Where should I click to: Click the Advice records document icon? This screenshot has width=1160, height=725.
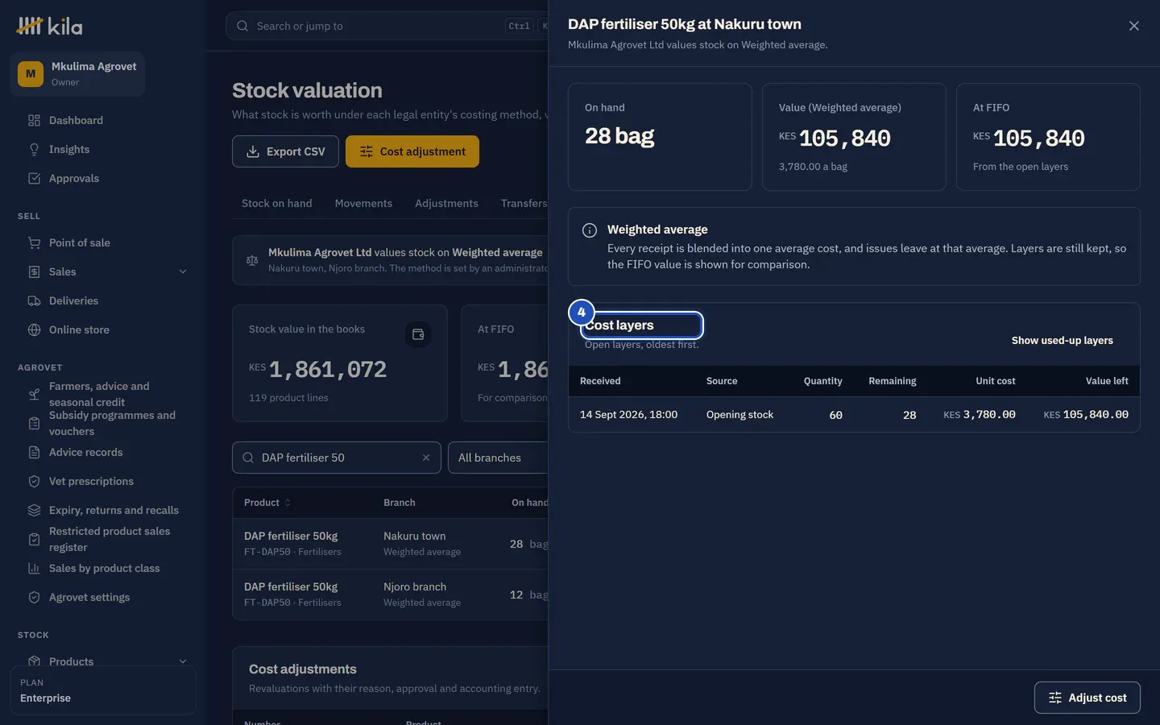point(34,453)
